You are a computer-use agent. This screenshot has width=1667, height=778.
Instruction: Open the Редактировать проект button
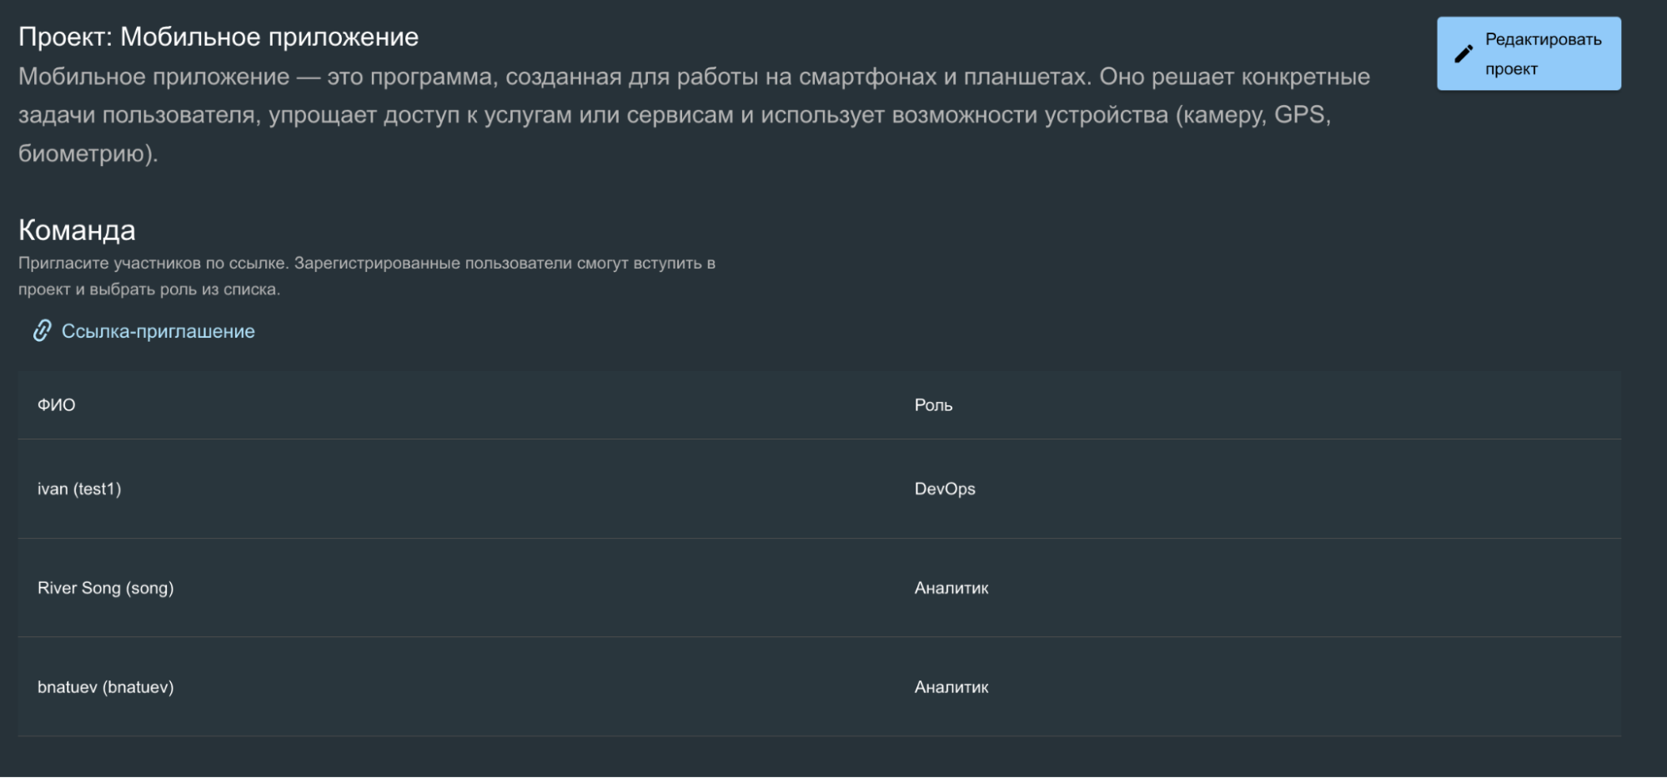1529,53
